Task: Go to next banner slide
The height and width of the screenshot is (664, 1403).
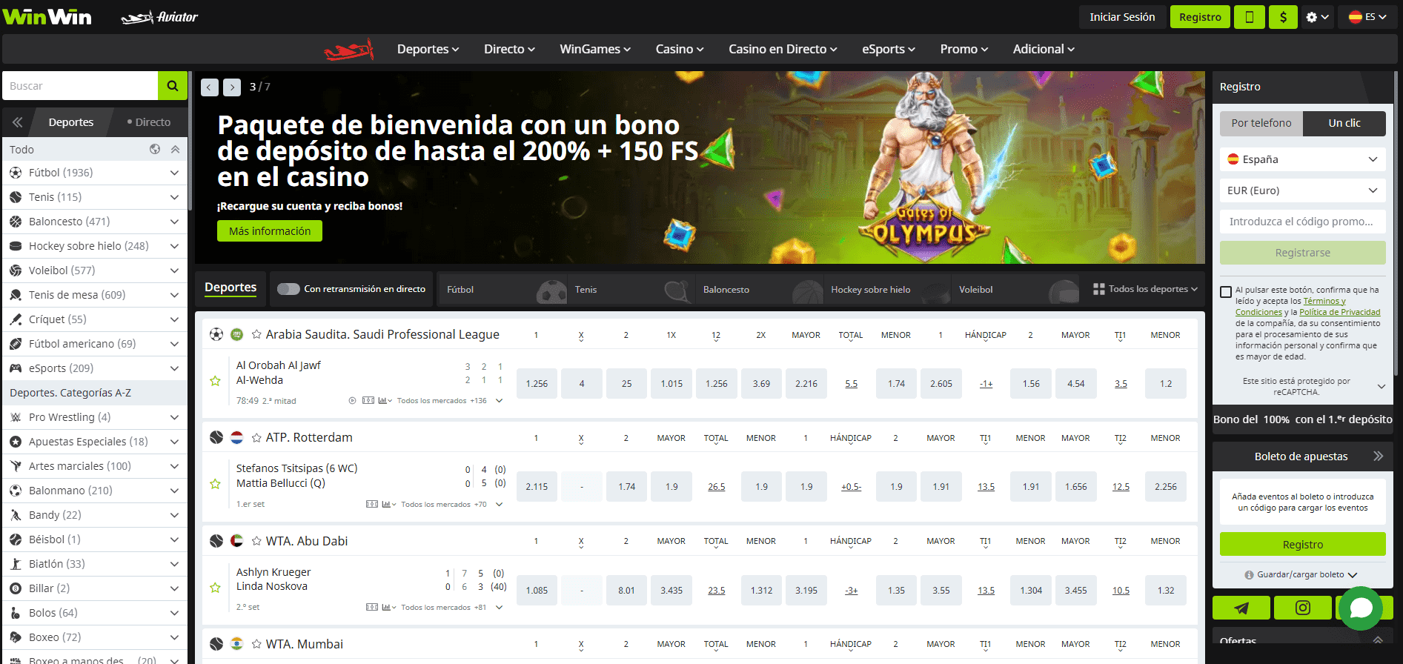Action: point(232,87)
